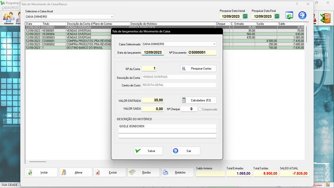Screen dimensions: 334x188
Task: Click the Pesquisar Data Inicial field
Action: coord(231,16)
